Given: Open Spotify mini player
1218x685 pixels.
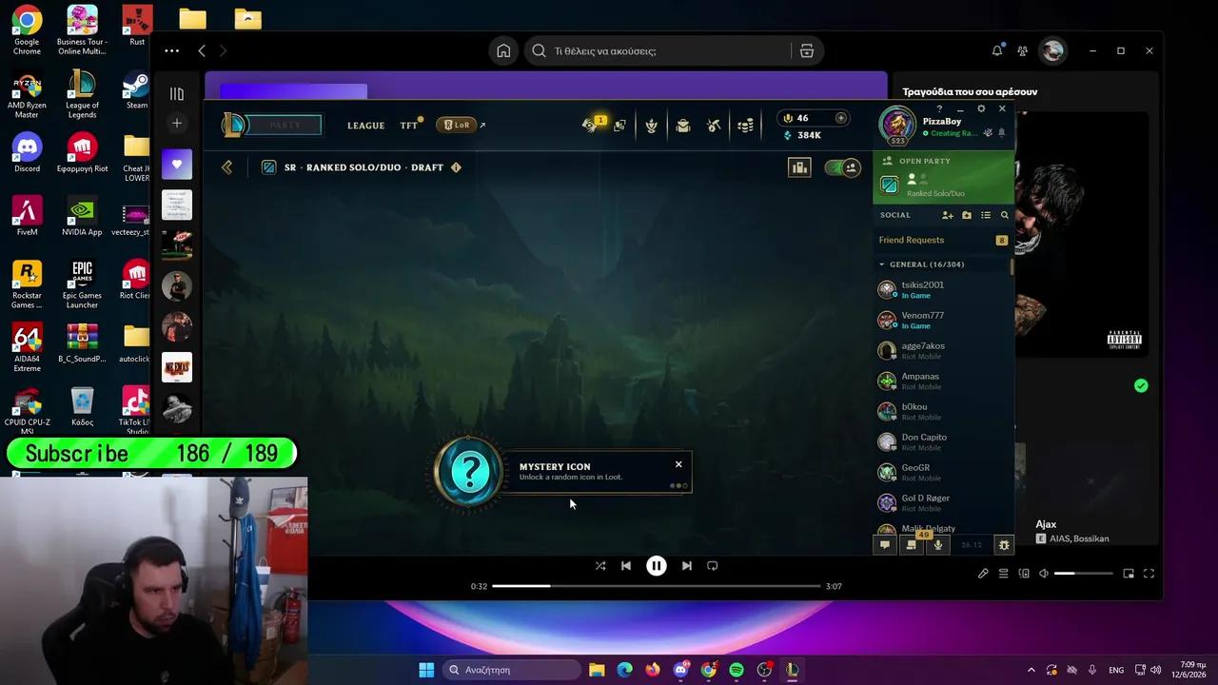Looking at the screenshot, I should 1129,574.
